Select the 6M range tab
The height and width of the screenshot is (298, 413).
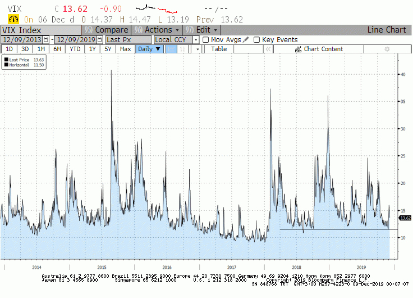click(57, 49)
